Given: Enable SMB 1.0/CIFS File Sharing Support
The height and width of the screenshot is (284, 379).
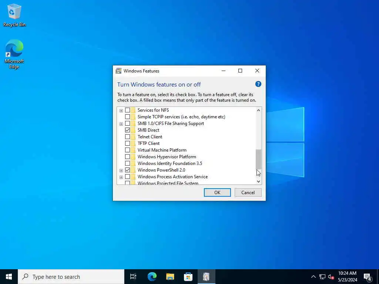Looking at the screenshot, I should click(127, 124).
